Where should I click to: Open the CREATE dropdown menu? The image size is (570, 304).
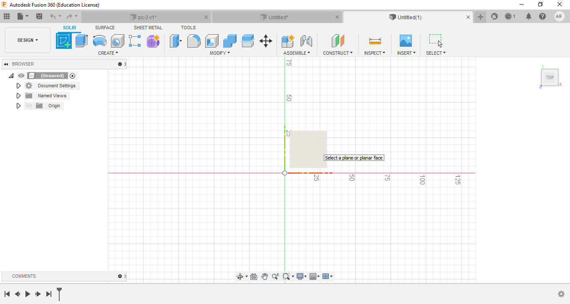tap(108, 53)
